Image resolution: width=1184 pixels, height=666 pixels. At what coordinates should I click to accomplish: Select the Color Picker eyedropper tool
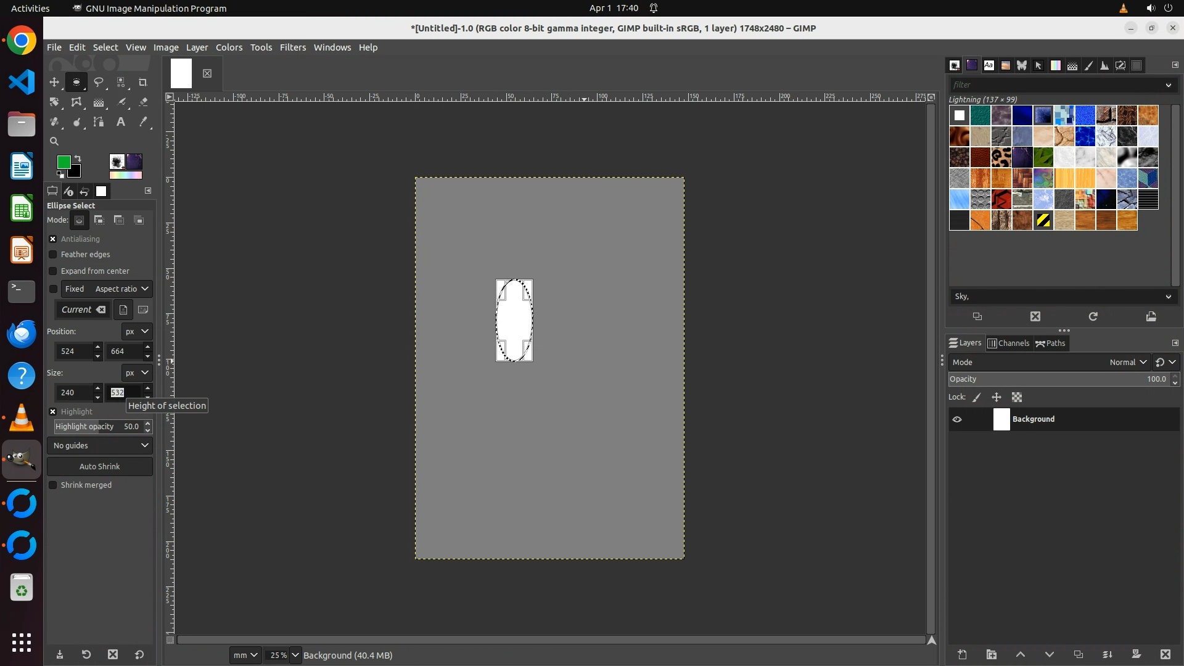click(x=143, y=122)
